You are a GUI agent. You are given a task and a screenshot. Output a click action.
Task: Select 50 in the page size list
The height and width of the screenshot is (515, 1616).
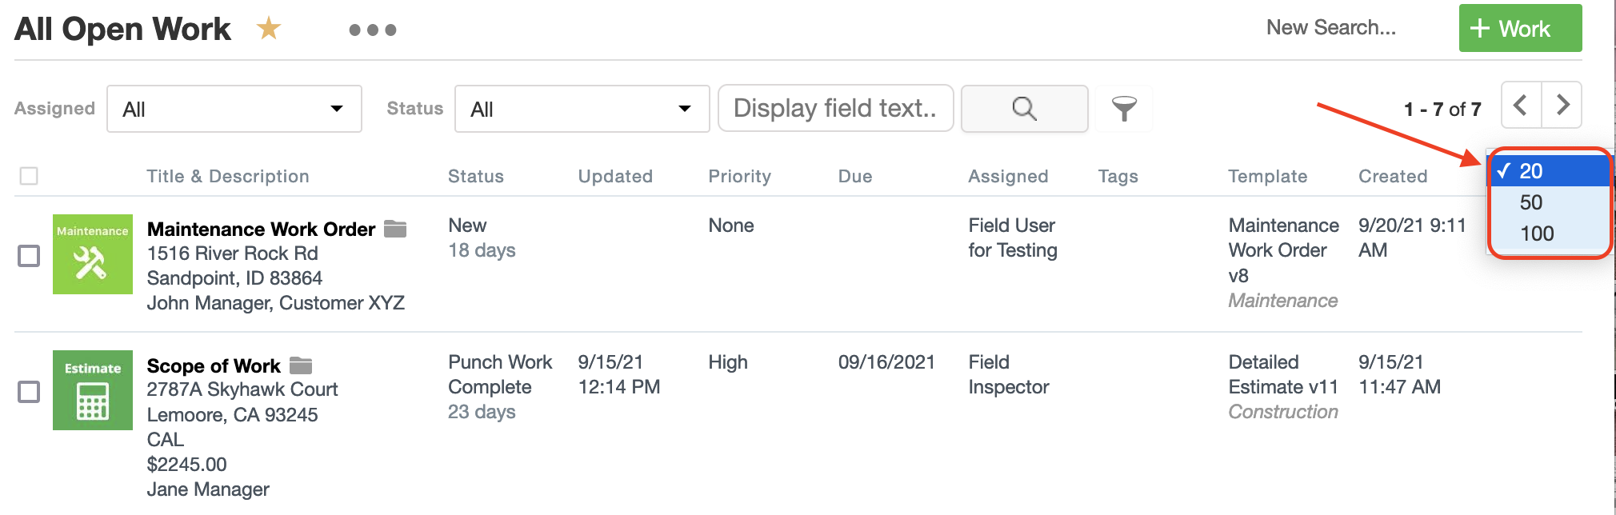click(1531, 202)
